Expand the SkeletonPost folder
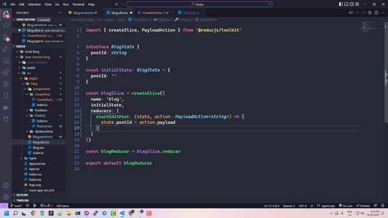This screenshot has width=388, height=218. pos(44,131)
